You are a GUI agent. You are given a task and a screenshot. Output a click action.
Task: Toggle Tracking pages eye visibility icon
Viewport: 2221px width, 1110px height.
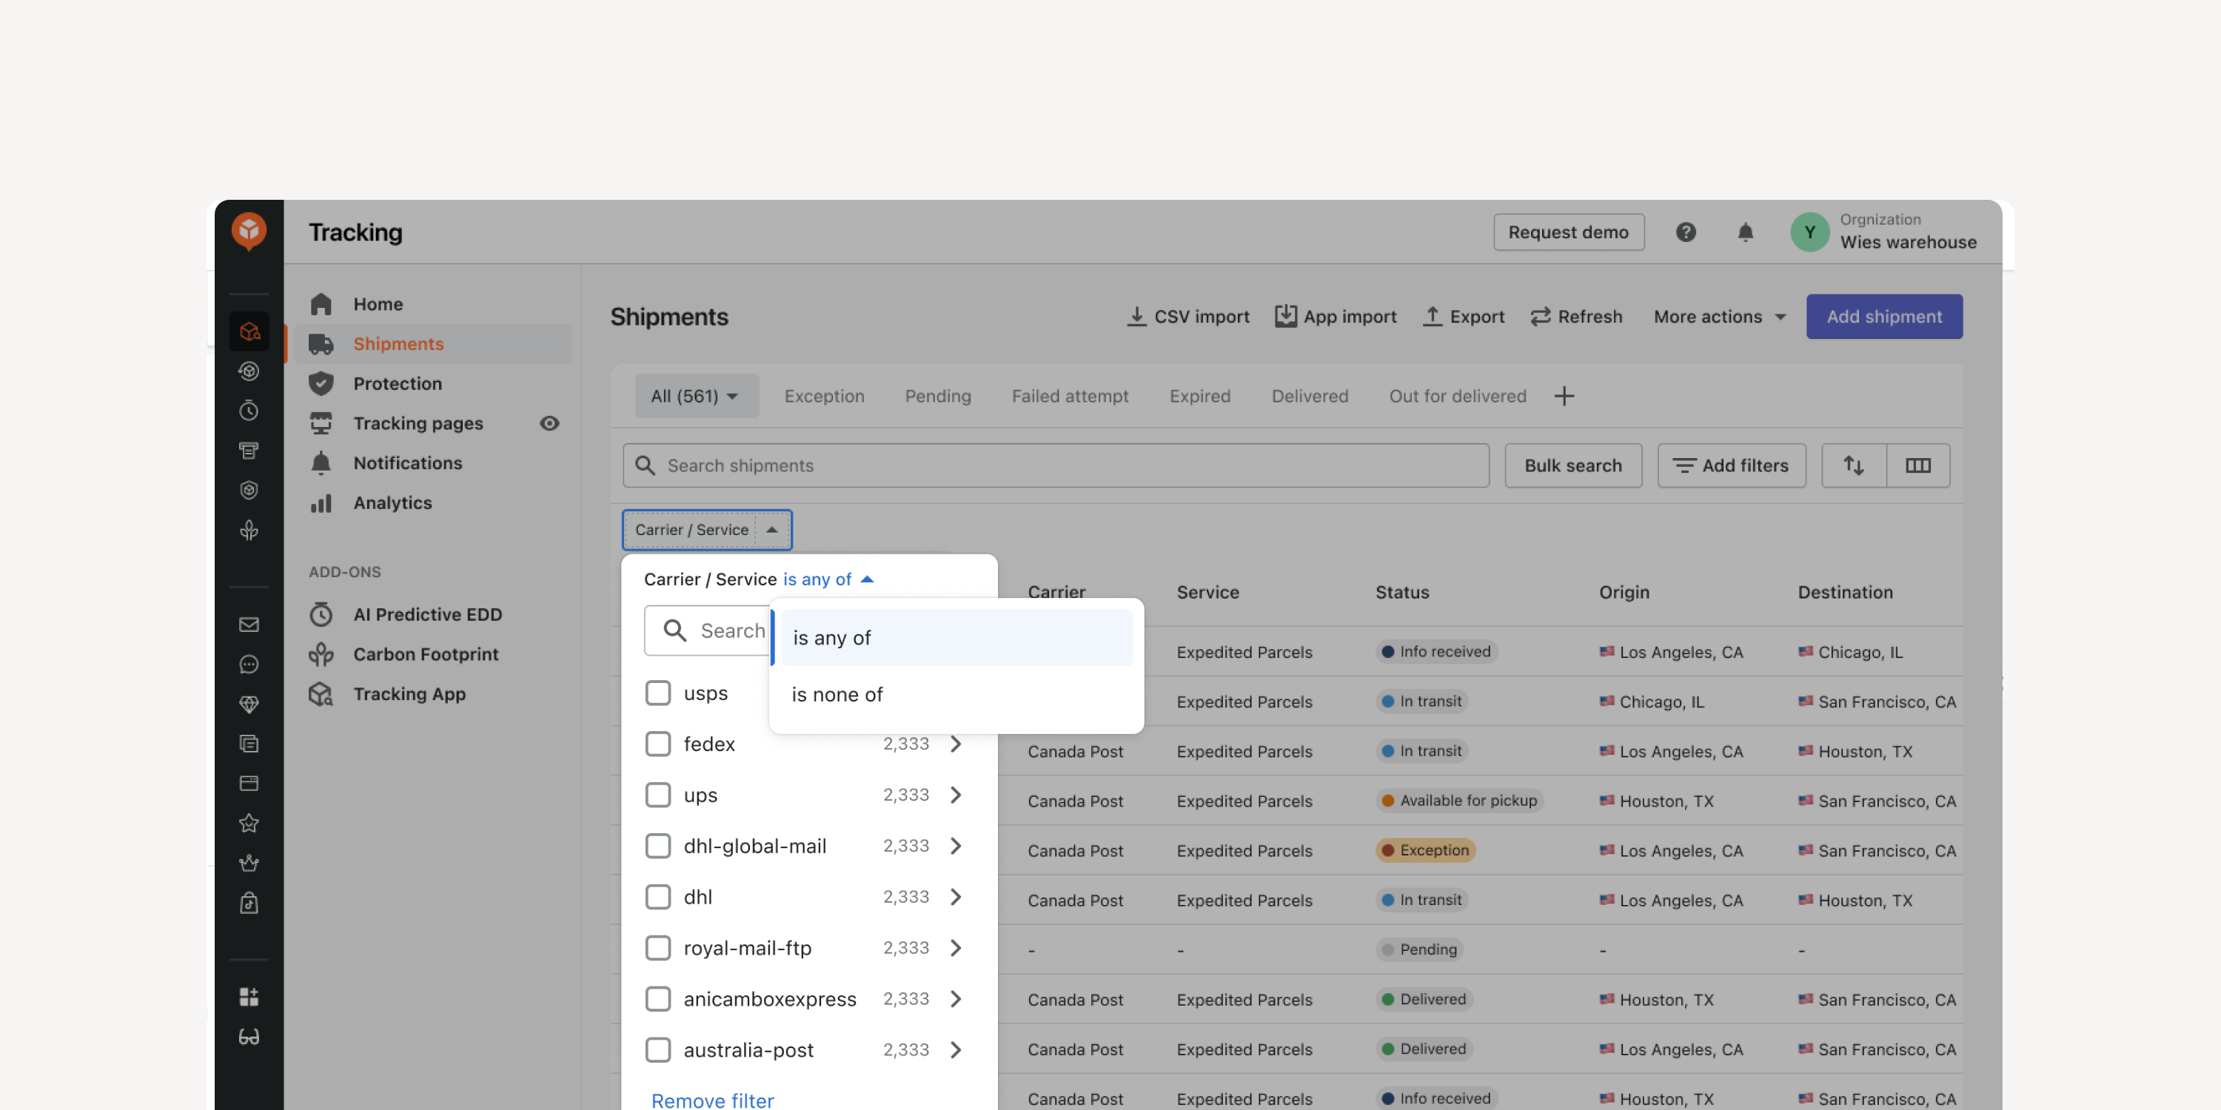click(549, 423)
